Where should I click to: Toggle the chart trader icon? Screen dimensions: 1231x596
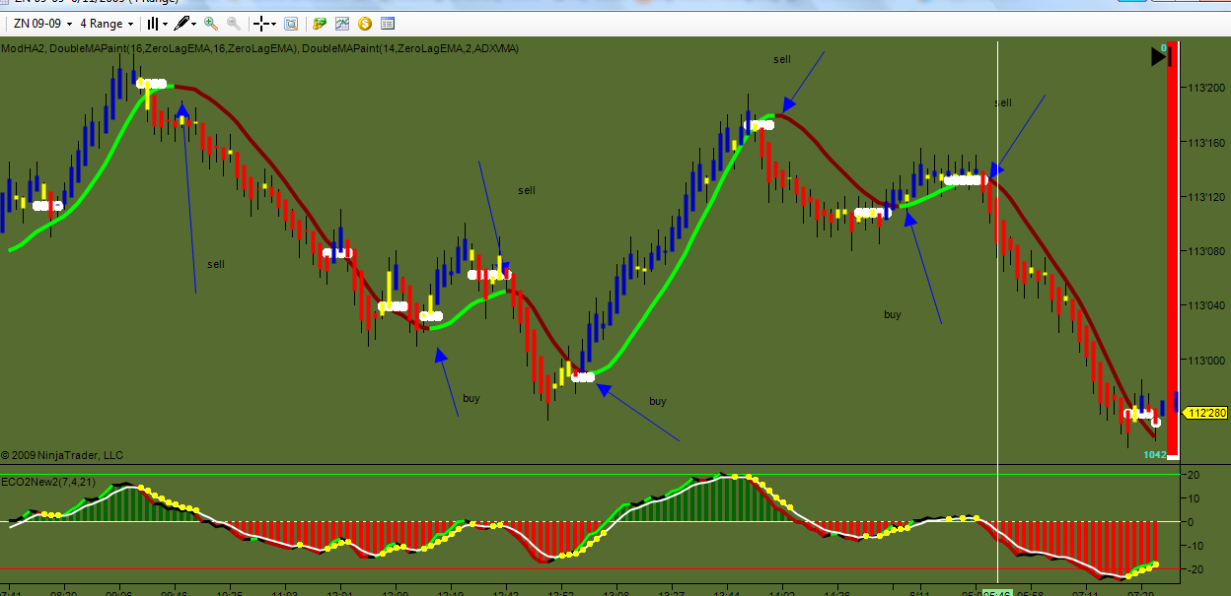point(320,23)
